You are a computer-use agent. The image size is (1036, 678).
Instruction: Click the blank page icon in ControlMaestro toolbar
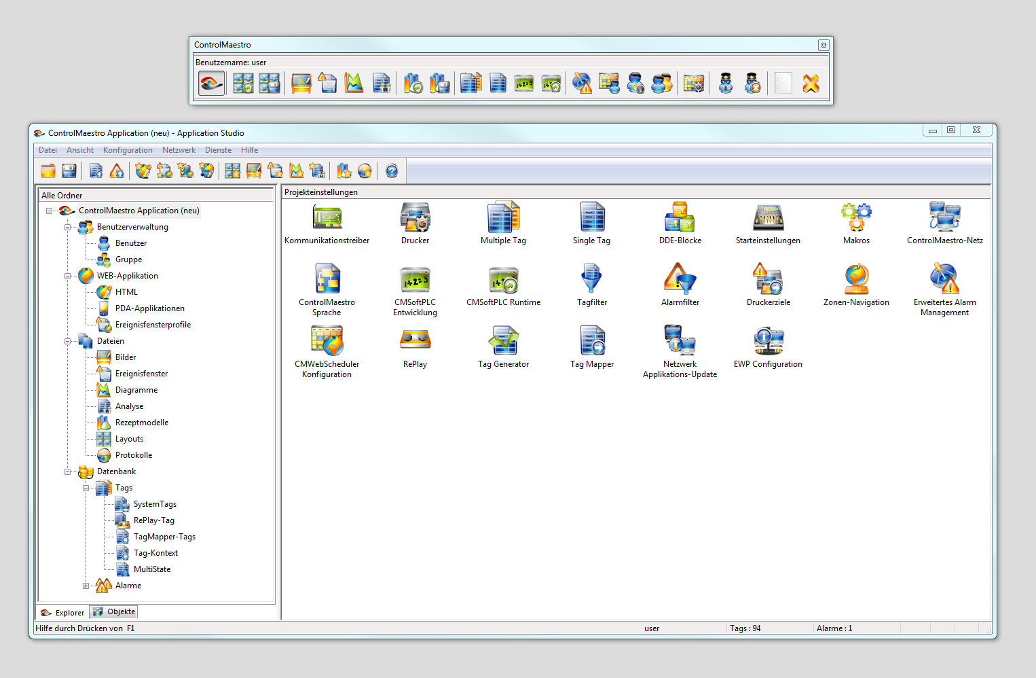coord(783,84)
